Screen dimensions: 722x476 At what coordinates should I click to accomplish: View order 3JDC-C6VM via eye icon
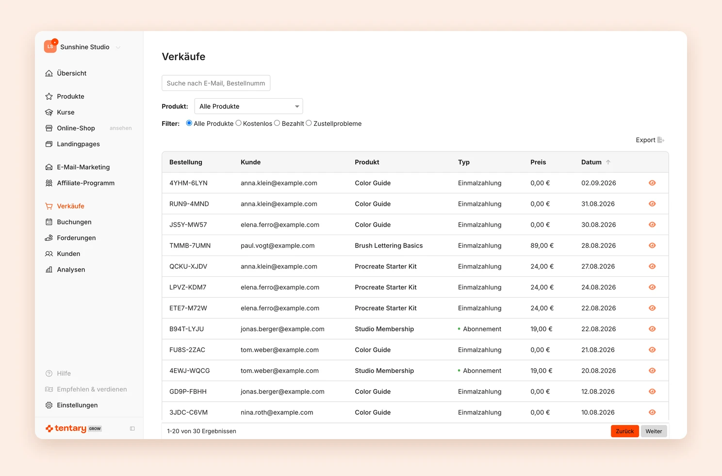(652, 412)
